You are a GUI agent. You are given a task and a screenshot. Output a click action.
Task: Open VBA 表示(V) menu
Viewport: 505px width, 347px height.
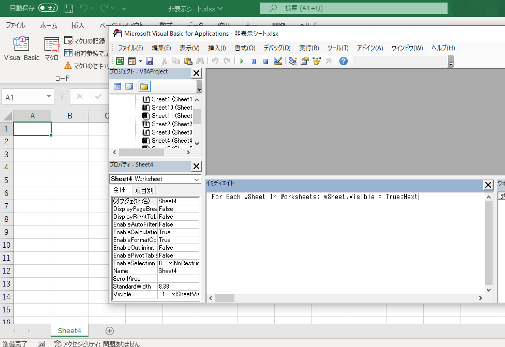click(189, 48)
